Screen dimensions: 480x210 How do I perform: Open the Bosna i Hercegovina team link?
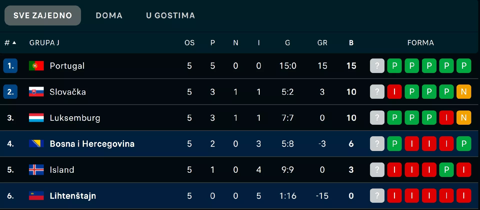click(92, 144)
